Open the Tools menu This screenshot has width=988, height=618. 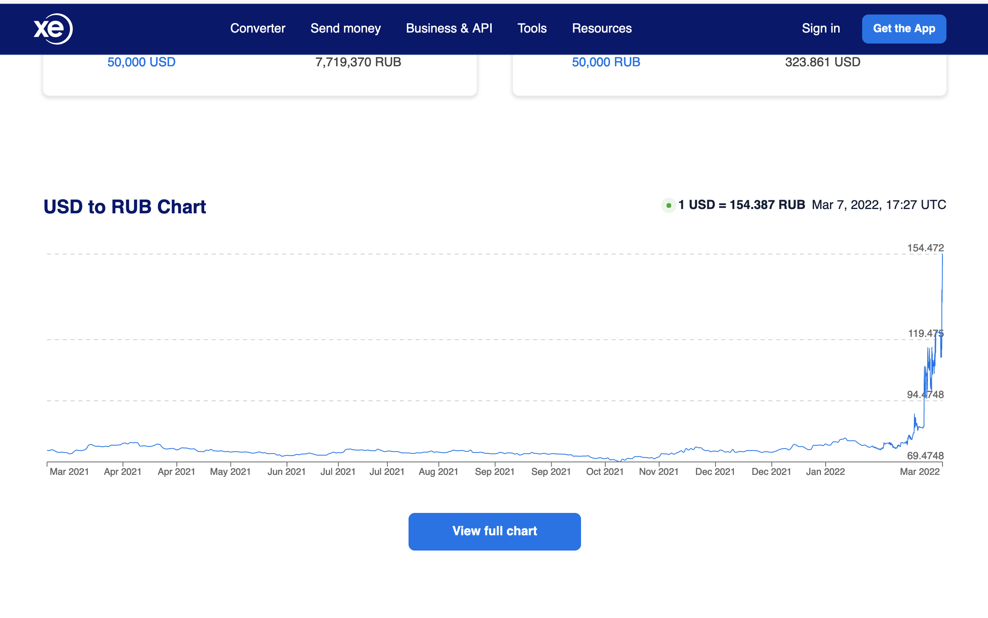(532, 28)
